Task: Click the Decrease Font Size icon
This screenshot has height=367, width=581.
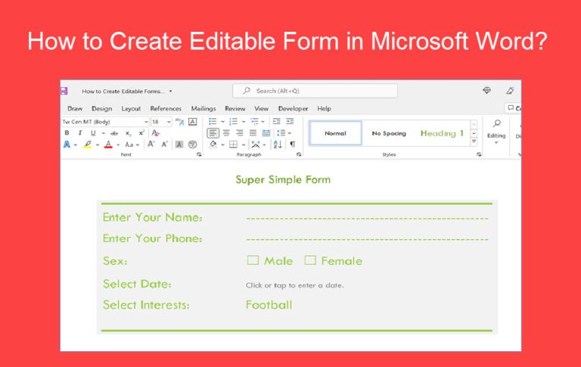Action: (164, 145)
